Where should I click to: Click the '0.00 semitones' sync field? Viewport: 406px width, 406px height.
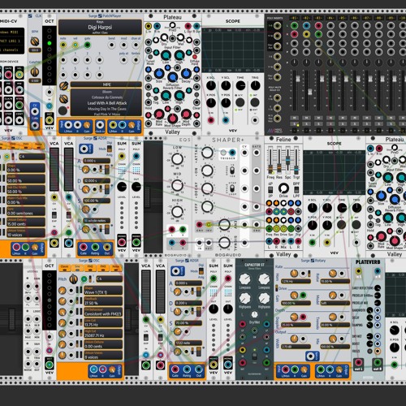tap(26, 211)
